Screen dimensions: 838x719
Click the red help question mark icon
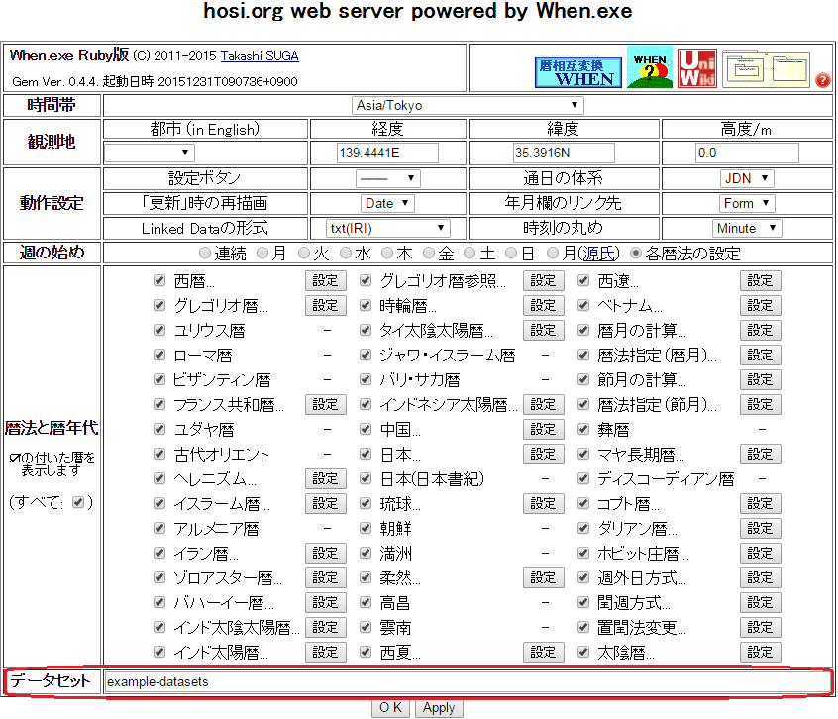[x=822, y=80]
